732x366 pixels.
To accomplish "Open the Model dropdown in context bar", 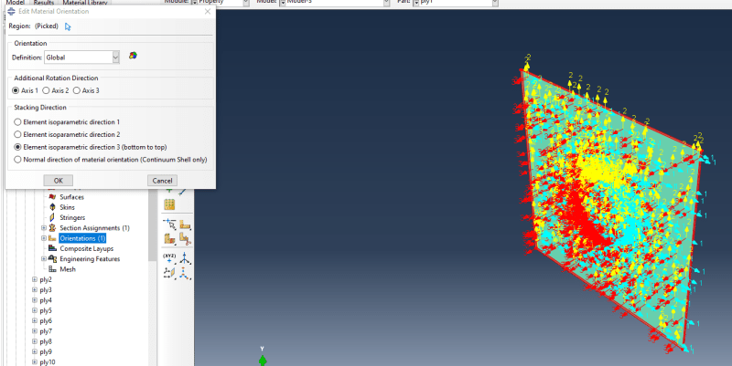I will (386, 3).
